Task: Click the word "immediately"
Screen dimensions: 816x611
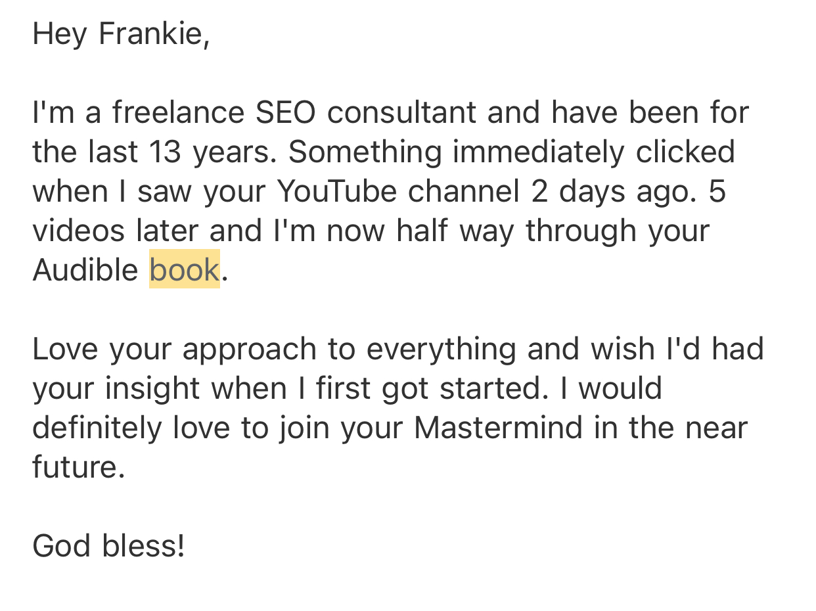Action: pos(538,152)
